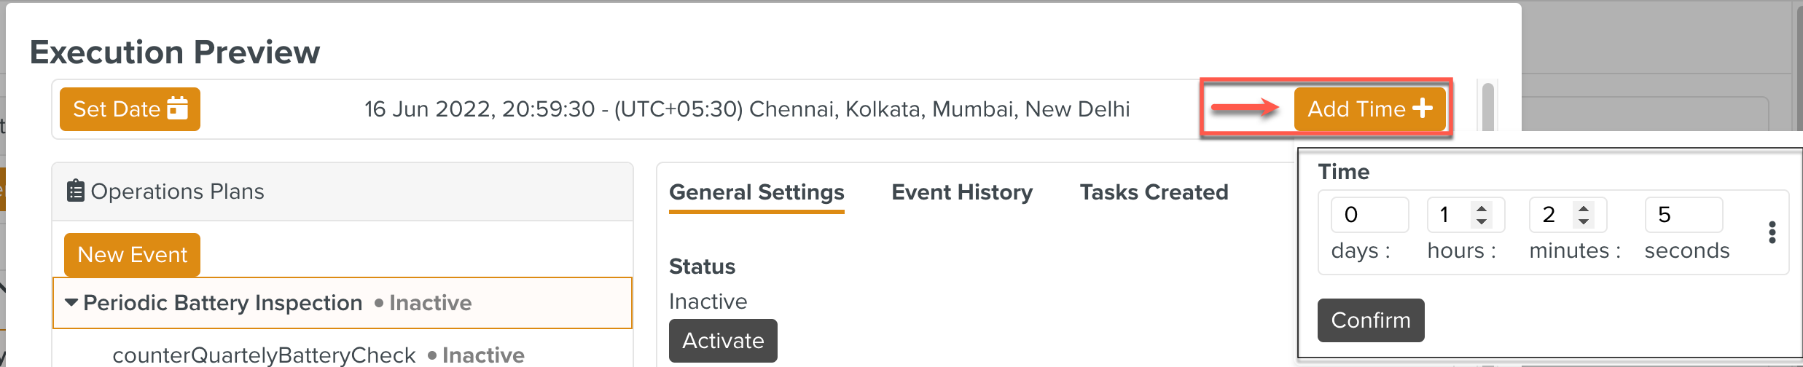Collapse the Periodic Battery Inspection plan
Viewport: 1803px width, 367px height.
[x=71, y=302]
